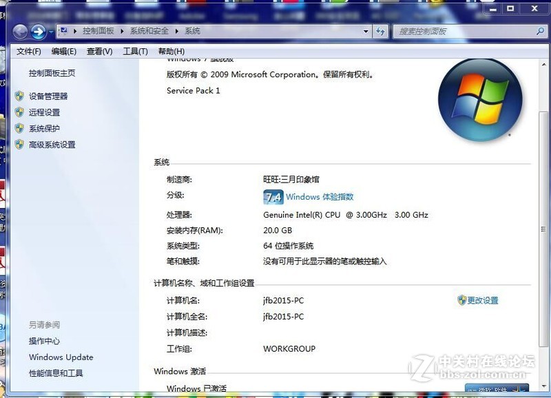
Task: Open Windows Update link
Action: tap(61, 357)
